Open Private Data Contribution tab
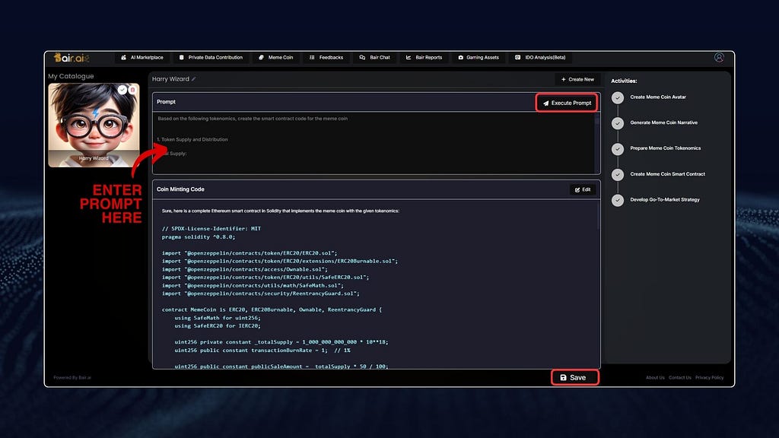Image resolution: width=779 pixels, height=438 pixels. pyautogui.click(x=211, y=58)
